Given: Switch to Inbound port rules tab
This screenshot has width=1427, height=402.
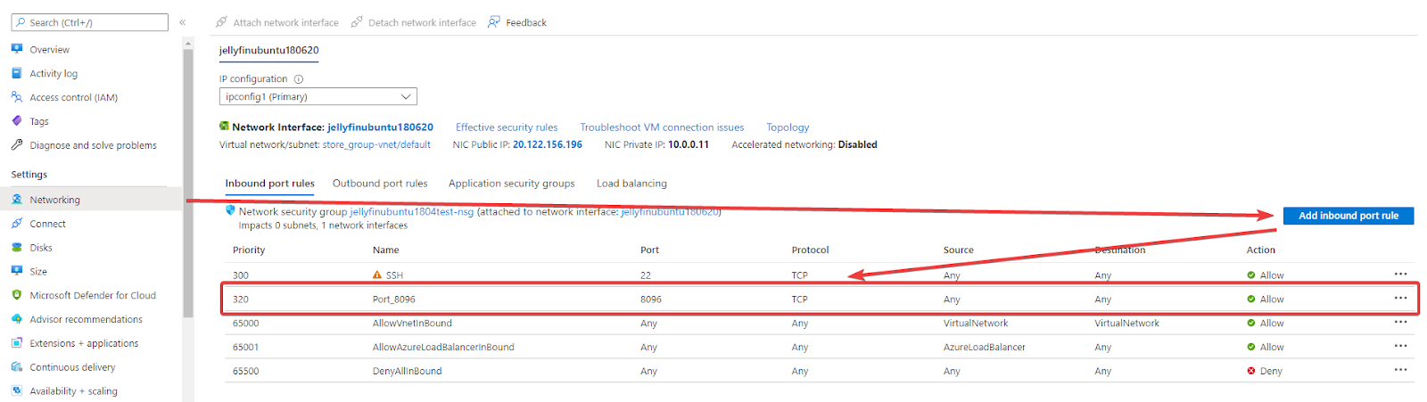Looking at the screenshot, I should (x=269, y=184).
